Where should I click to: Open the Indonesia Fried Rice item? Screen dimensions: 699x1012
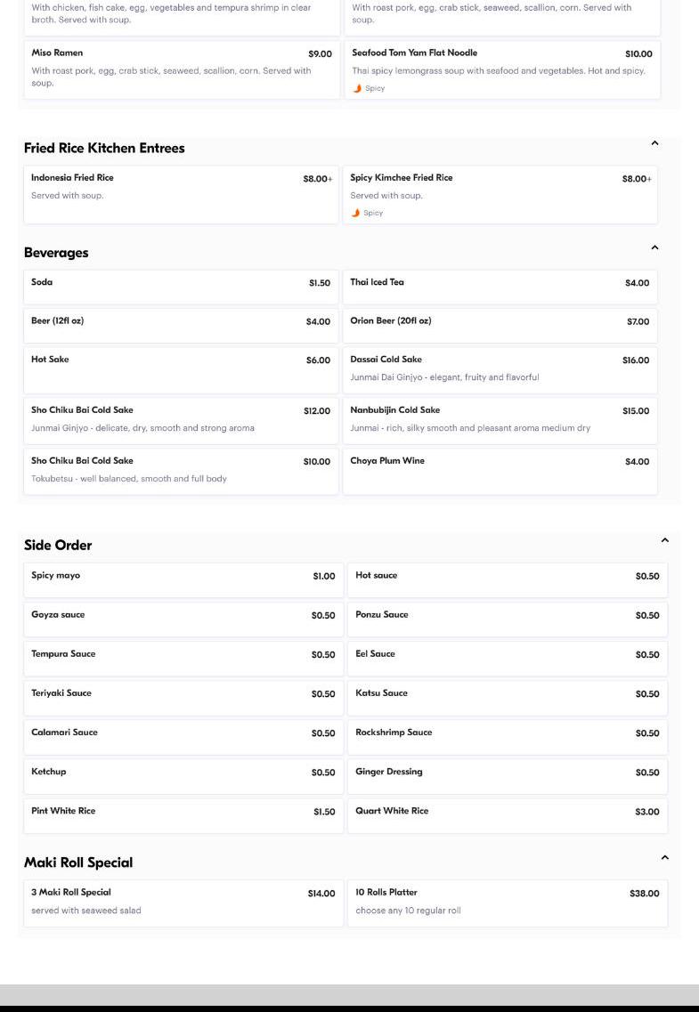(x=181, y=194)
